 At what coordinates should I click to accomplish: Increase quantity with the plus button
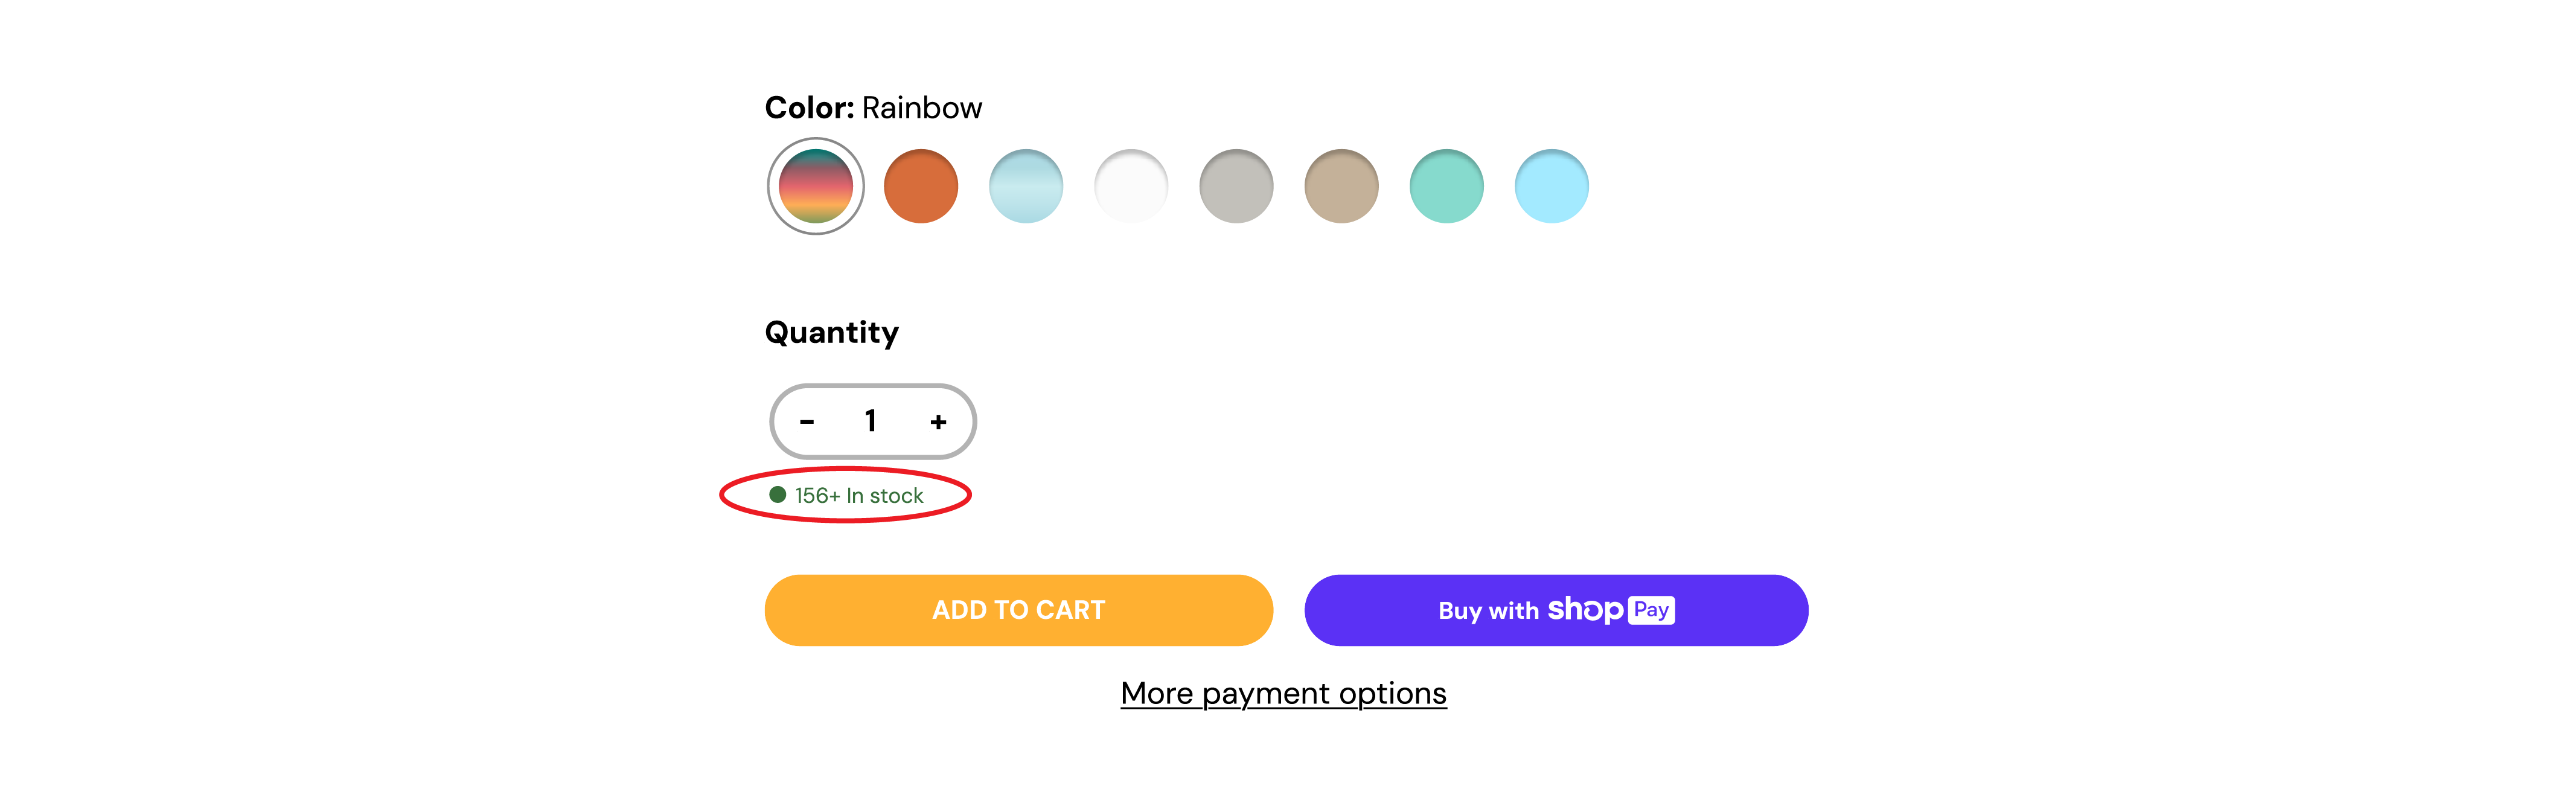click(x=938, y=422)
